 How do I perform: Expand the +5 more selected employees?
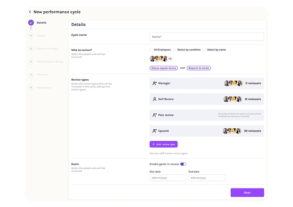point(170,59)
